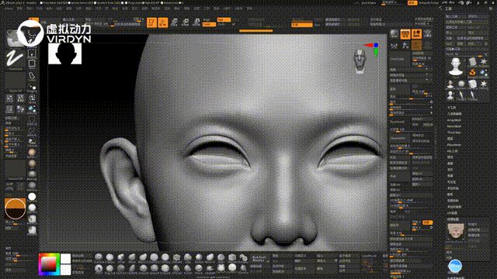Select the first PolyMesh3D star tool icon
This screenshot has width=497, height=279.
(483, 62)
